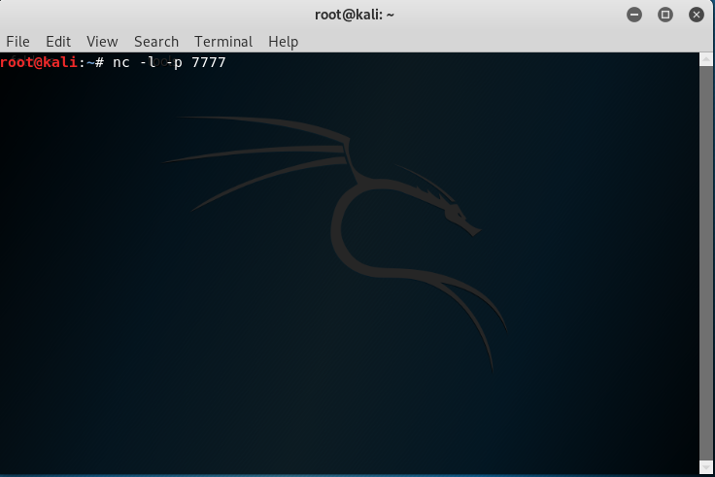Minimize the terminal window
Viewport: 715px width, 477px height.
[x=633, y=15]
